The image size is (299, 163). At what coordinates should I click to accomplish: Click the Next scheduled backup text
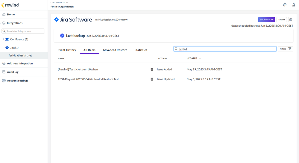(x=262, y=25)
